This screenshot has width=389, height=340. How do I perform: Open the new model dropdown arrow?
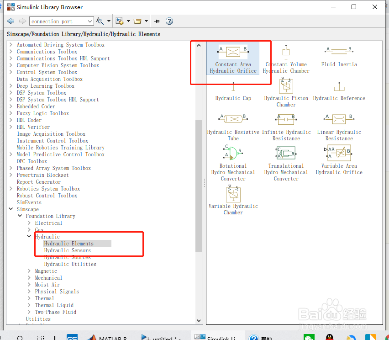pos(128,21)
